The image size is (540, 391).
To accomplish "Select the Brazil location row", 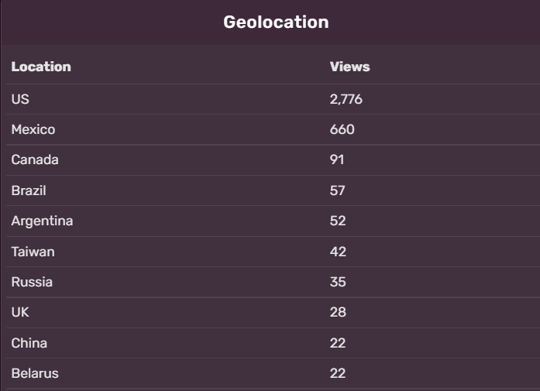I will pyautogui.click(x=29, y=190).
